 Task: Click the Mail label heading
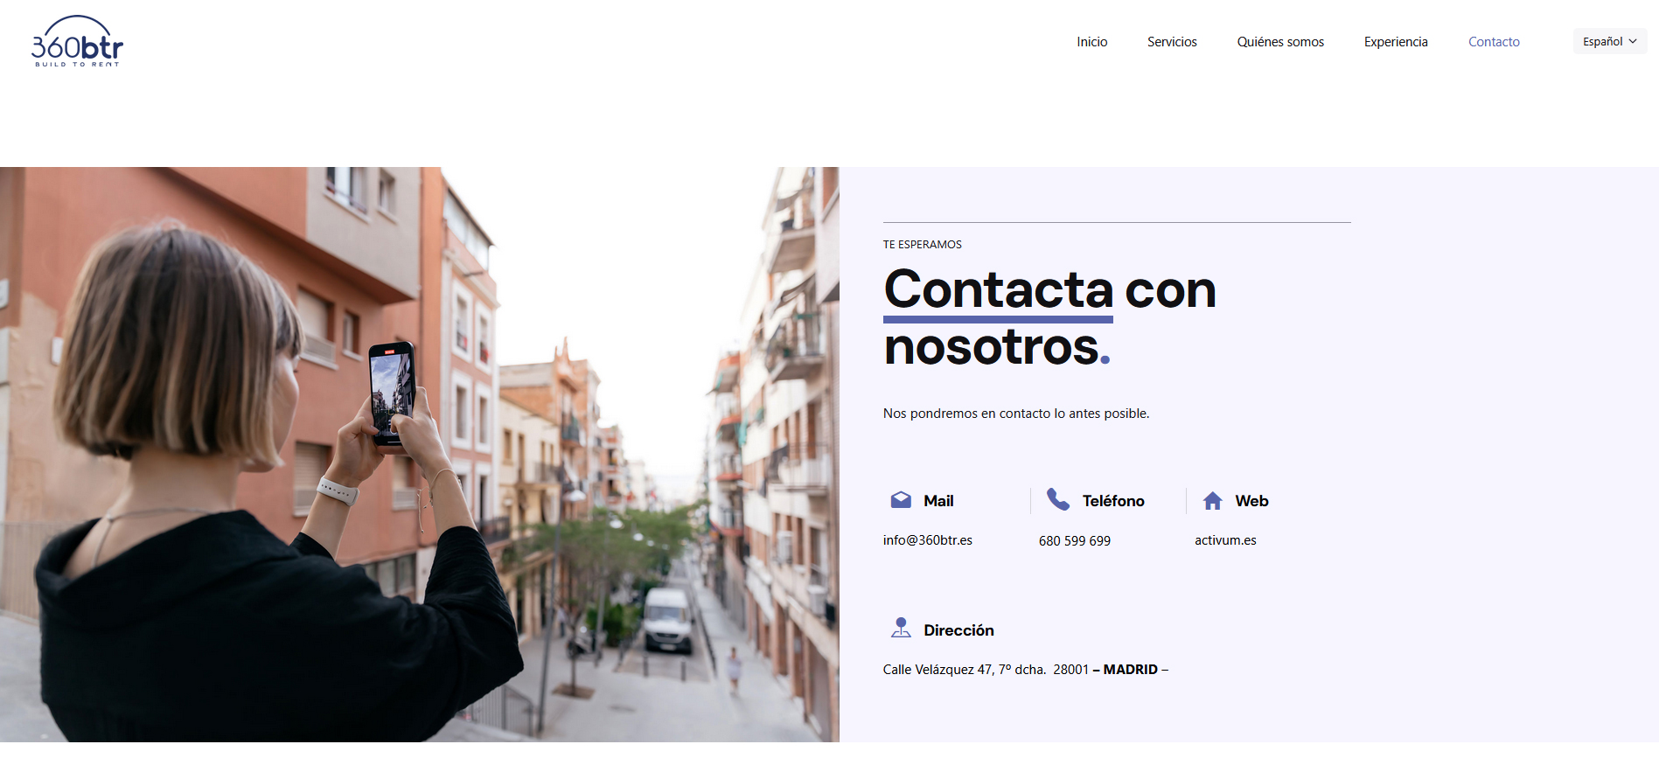[938, 501]
